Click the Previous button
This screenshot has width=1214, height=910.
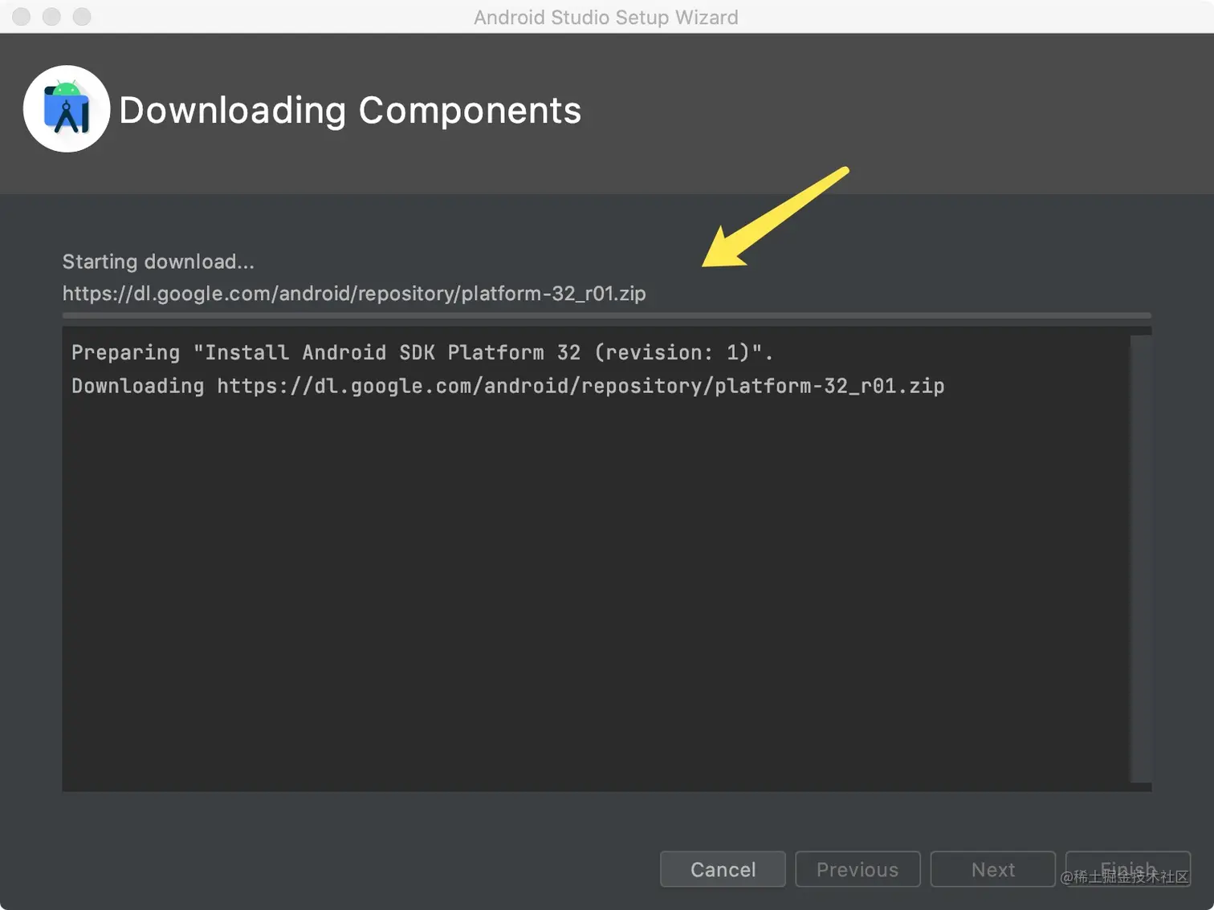tap(858, 869)
